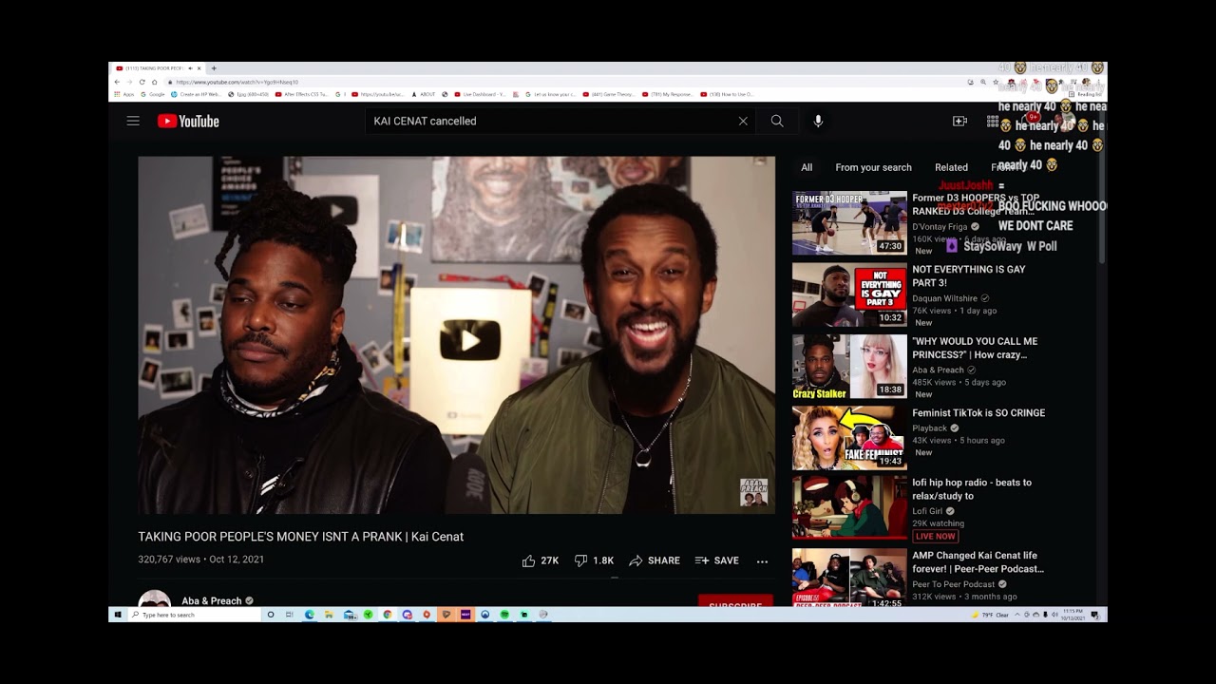Open the lofi hip hop radio thumbnail
The height and width of the screenshot is (684, 1216).
[849, 508]
